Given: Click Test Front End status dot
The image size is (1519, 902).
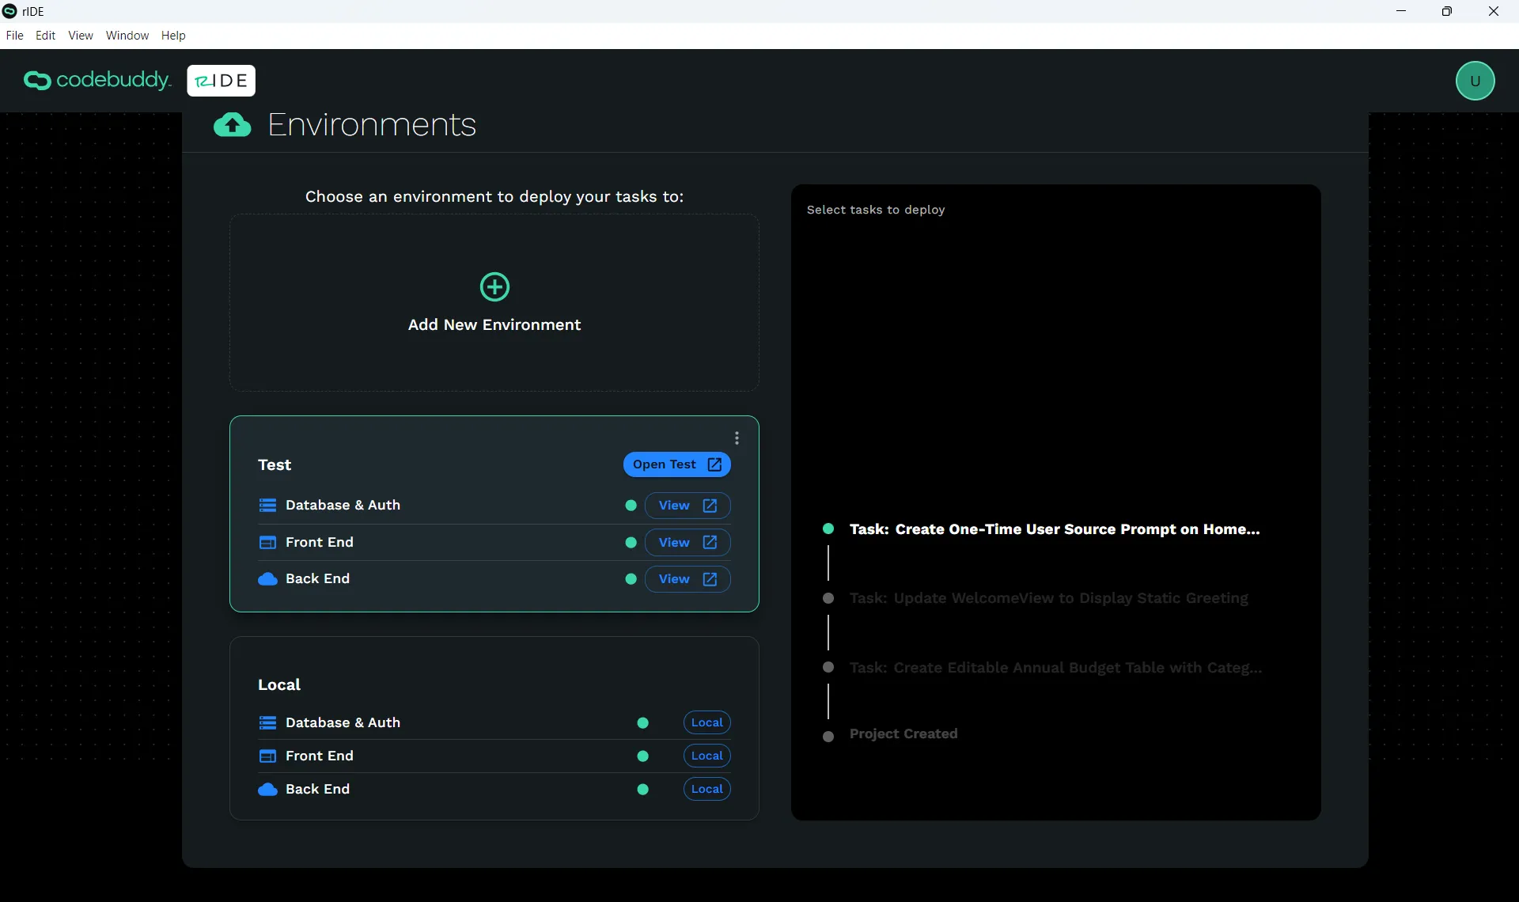Looking at the screenshot, I should pos(631,543).
